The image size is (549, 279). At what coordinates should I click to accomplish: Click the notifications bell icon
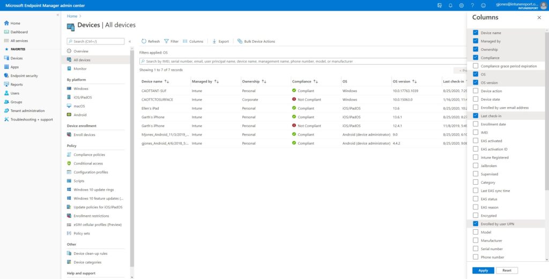(450, 5)
